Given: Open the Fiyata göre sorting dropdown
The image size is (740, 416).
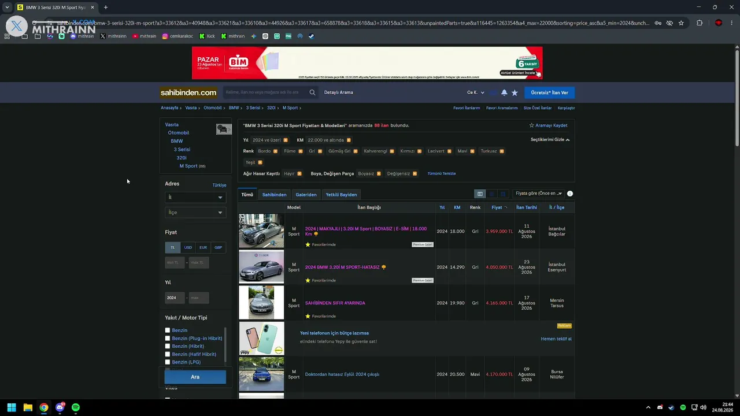Looking at the screenshot, I should click(539, 194).
